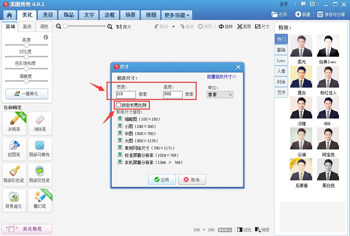Switch to the 高级 adjustments tab

click(27, 26)
